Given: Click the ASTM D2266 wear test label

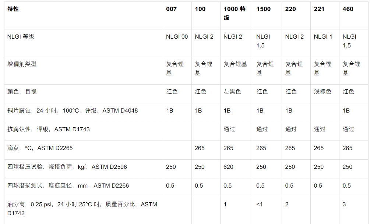Looking at the screenshot, I should coord(68,186).
